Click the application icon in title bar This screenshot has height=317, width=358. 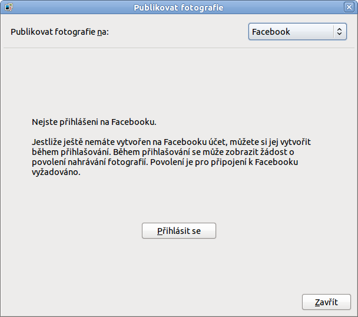(8, 7)
